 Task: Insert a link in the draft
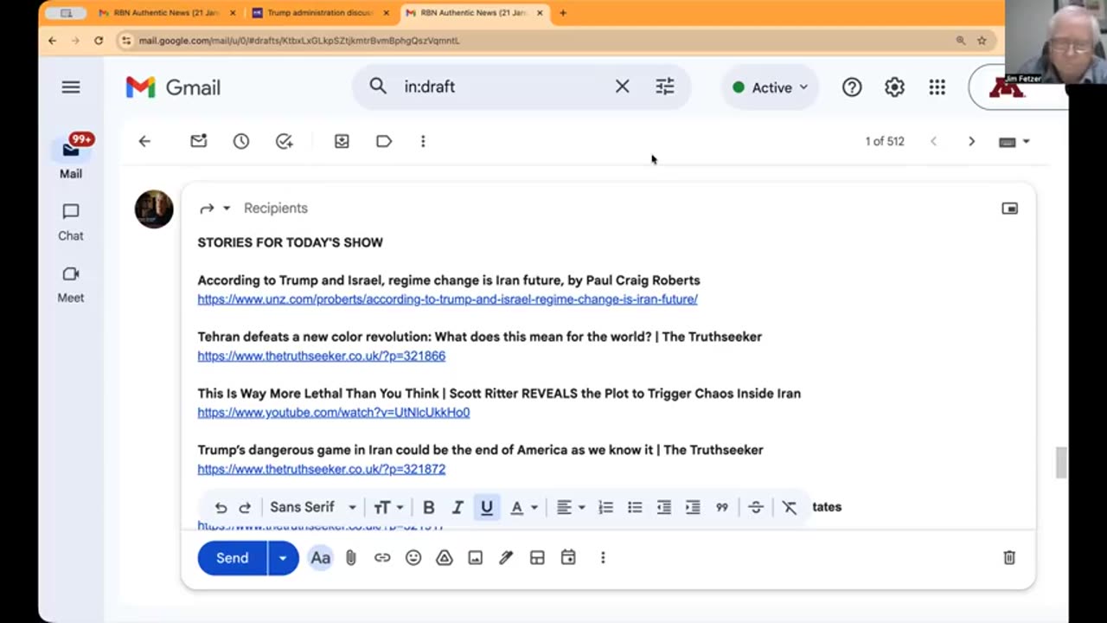point(382,558)
